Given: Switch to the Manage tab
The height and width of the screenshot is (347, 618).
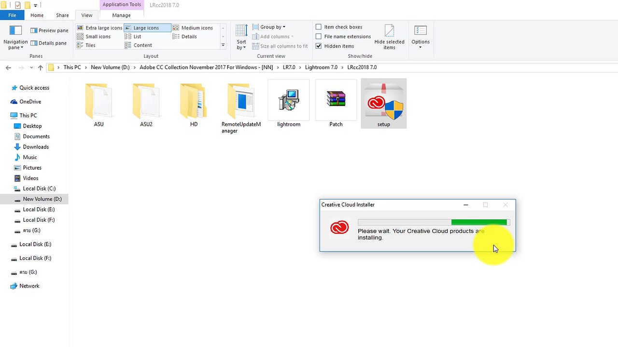Looking at the screenshot, I should [121, 15].
